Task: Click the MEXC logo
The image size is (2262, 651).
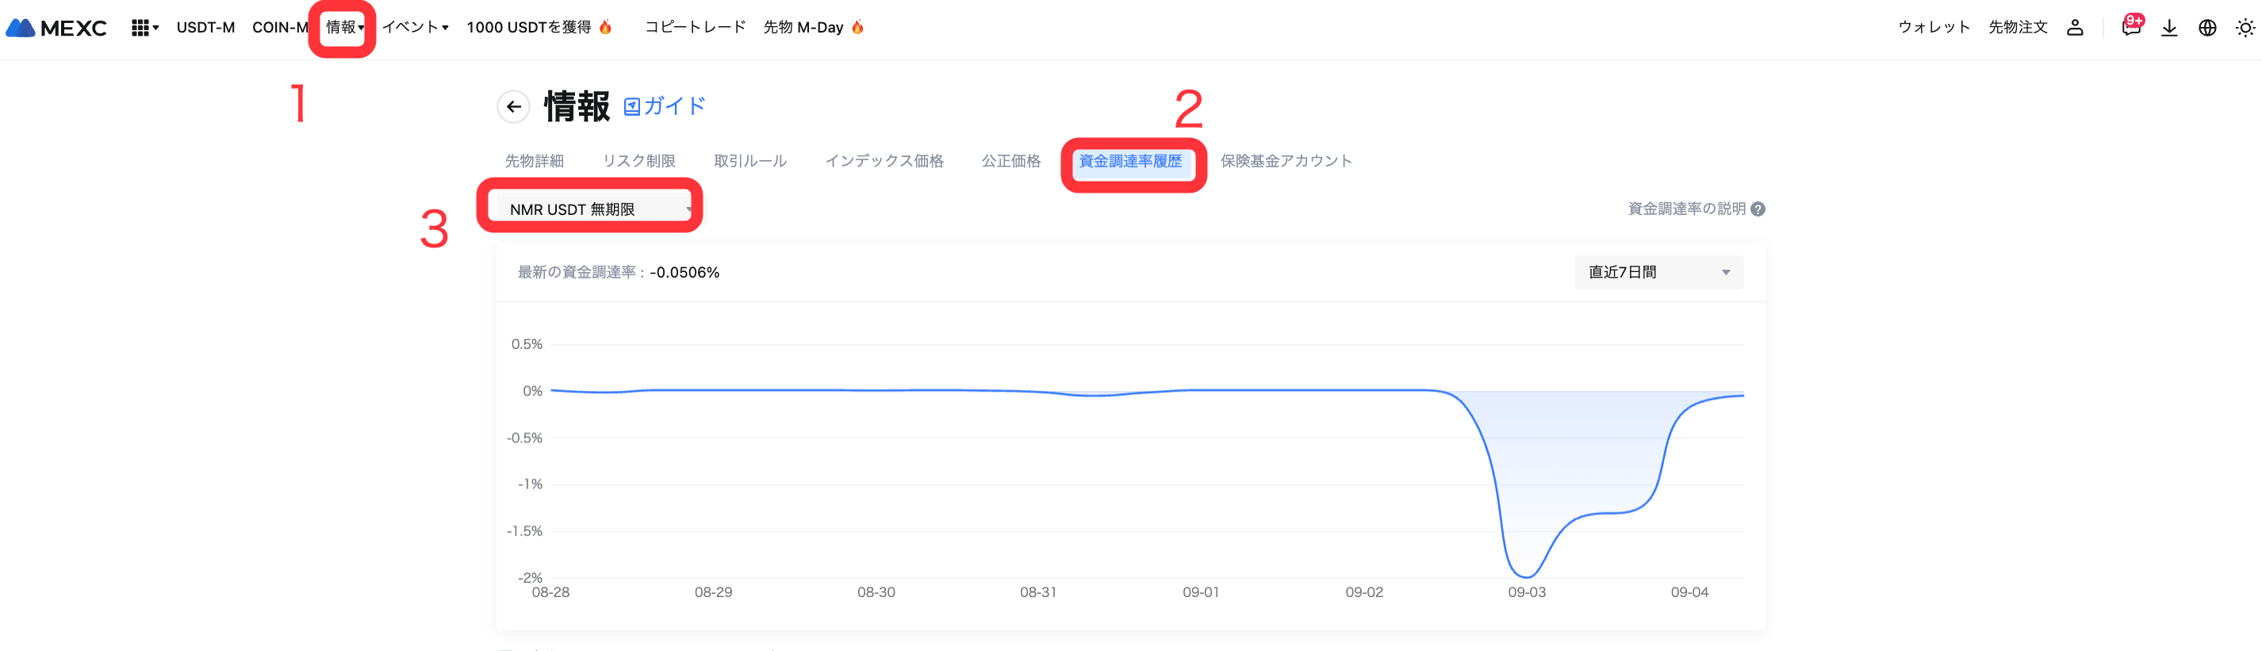Action: pyautogui.click(x=56, y=28)
